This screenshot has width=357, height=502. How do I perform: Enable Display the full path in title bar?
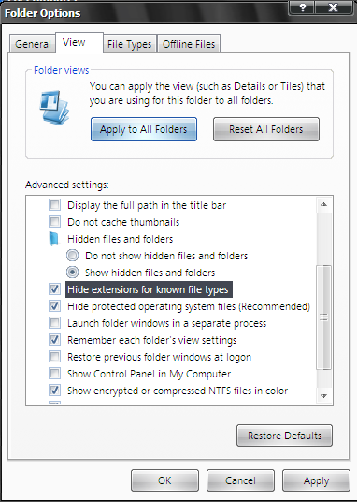pyautogui.click(x=54, y=204)
